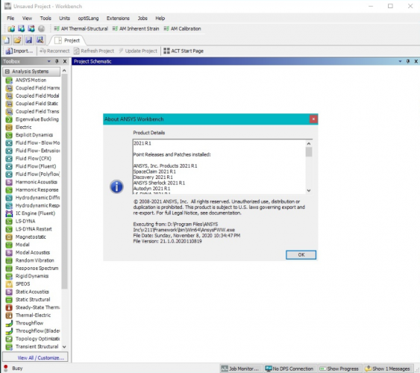Click Refresh Project
Viewport: 420px width, 373px height.
click(x=94, y=51)
